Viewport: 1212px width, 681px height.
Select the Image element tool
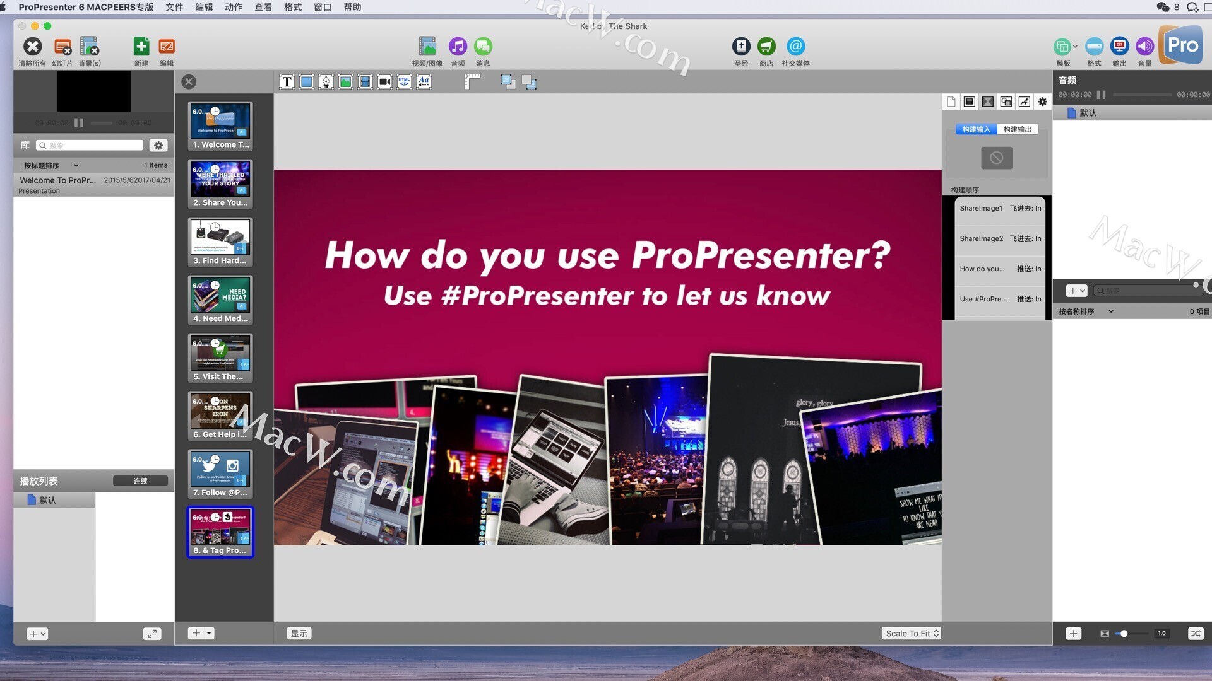pos(345,82)
